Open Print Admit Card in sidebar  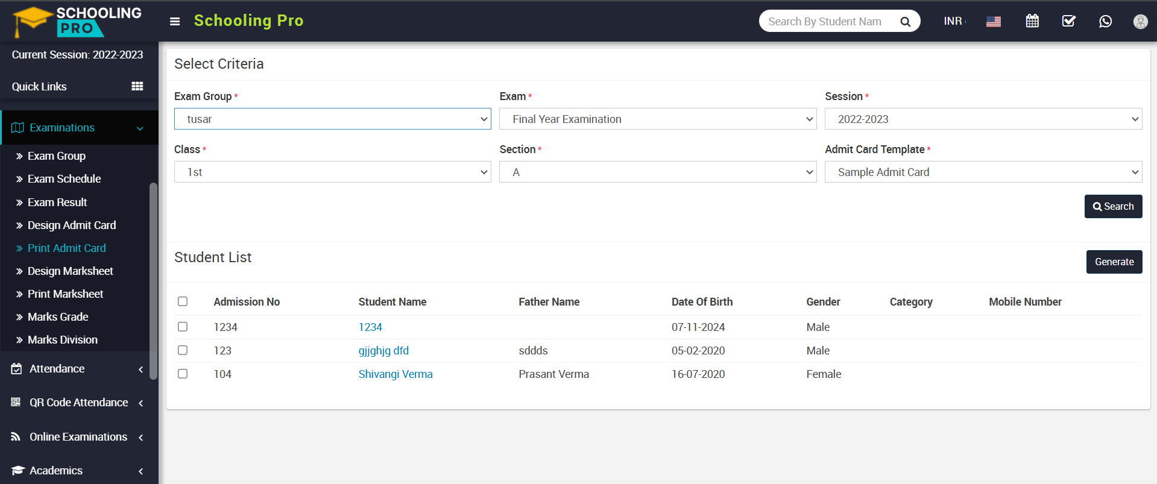pyautogui.click(x=66, y=248)
